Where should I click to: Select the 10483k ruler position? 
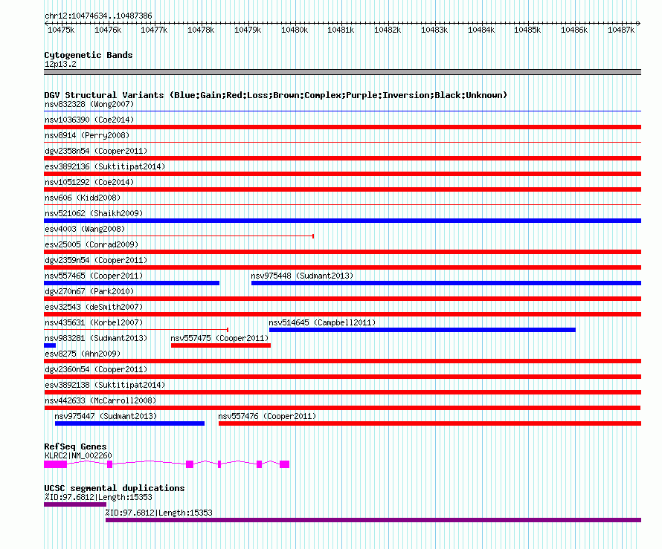click(x=434, y=30)
